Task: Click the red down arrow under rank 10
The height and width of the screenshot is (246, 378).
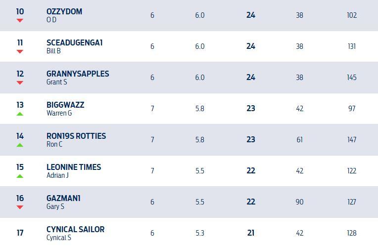Action: coord(20,21)
